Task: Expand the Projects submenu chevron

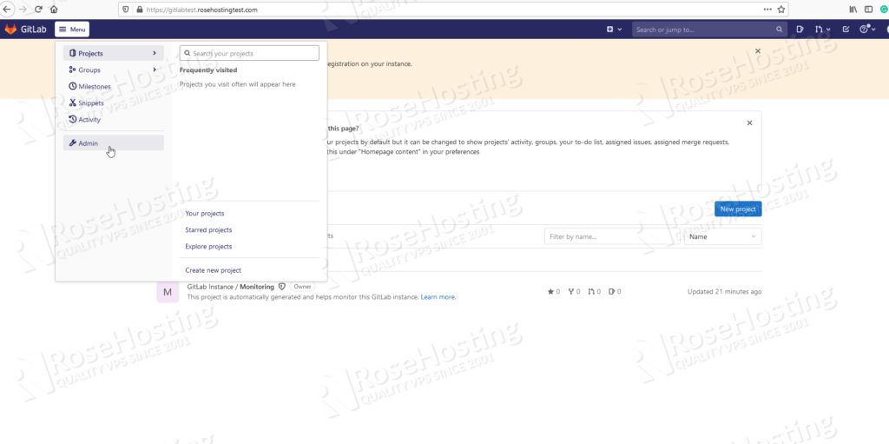Action: pos(155,53)
